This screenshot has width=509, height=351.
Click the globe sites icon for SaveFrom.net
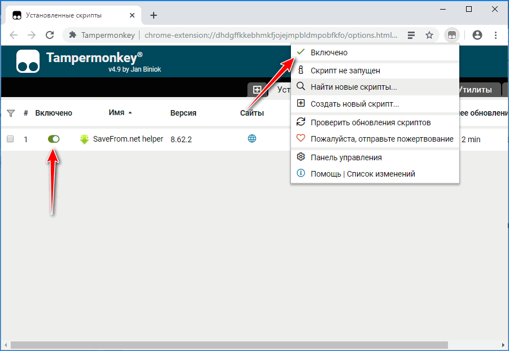[252, 138]
